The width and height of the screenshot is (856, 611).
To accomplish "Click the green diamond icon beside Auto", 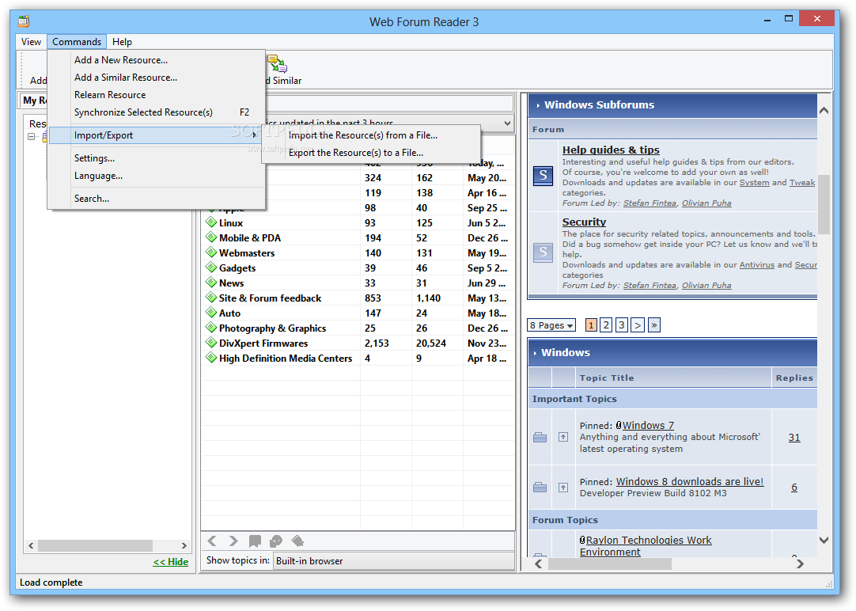I will pos(210,313).
